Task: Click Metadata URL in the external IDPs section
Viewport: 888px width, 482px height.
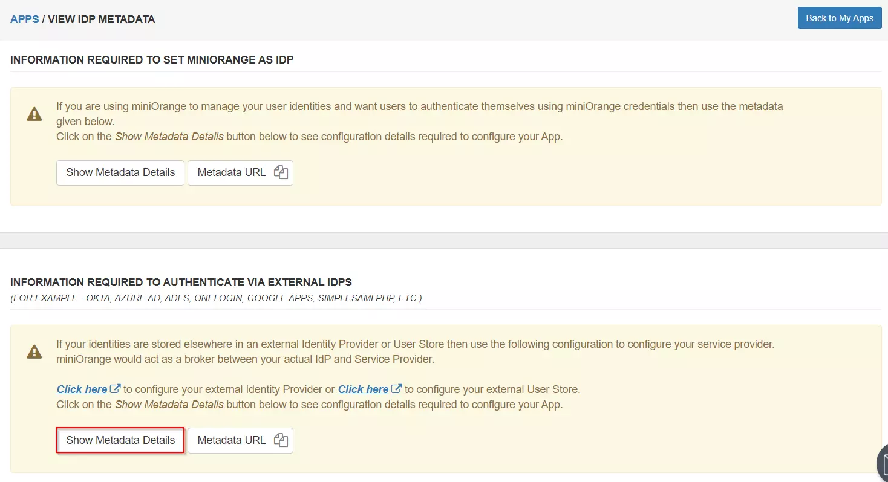Action: pos(232,440)
